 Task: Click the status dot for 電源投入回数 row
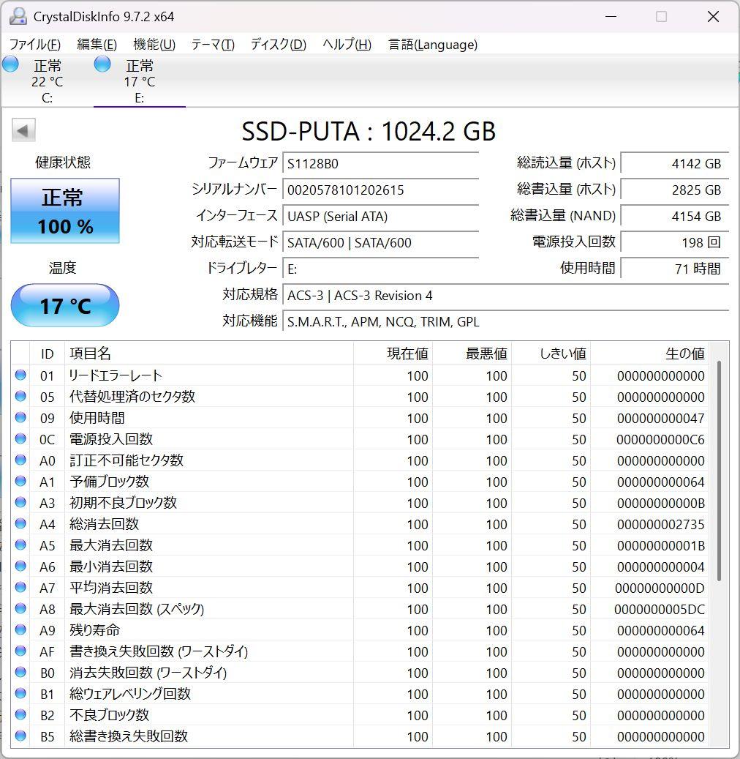pyautogui.click(x=21, y=439)
